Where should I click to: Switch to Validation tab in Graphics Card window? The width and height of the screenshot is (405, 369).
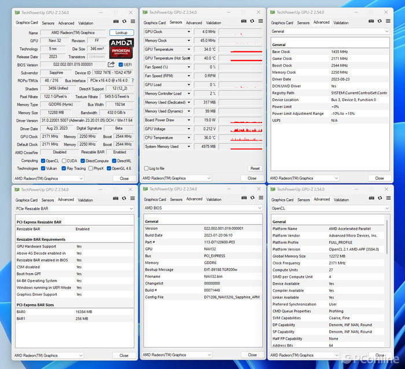pyautogui.click(x=86, y=23)
